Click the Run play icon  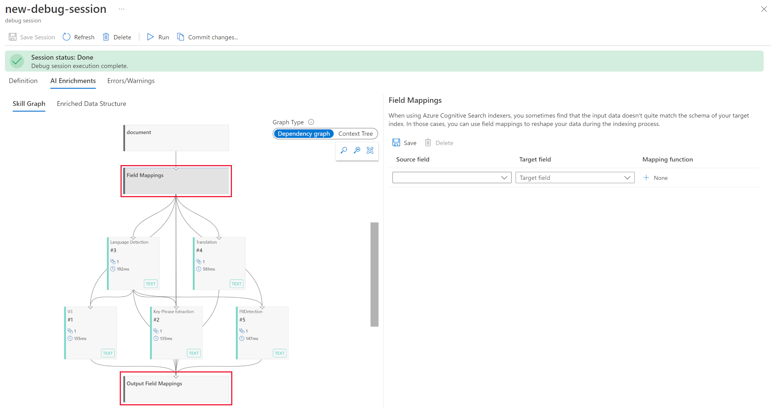[150, 37]
